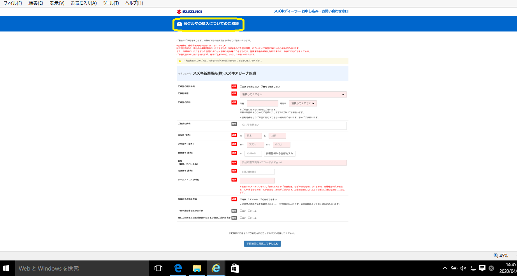Switch to Internet Explorer taskbar icon
Viewport: 517px width, 276px height.
point(216,268)
